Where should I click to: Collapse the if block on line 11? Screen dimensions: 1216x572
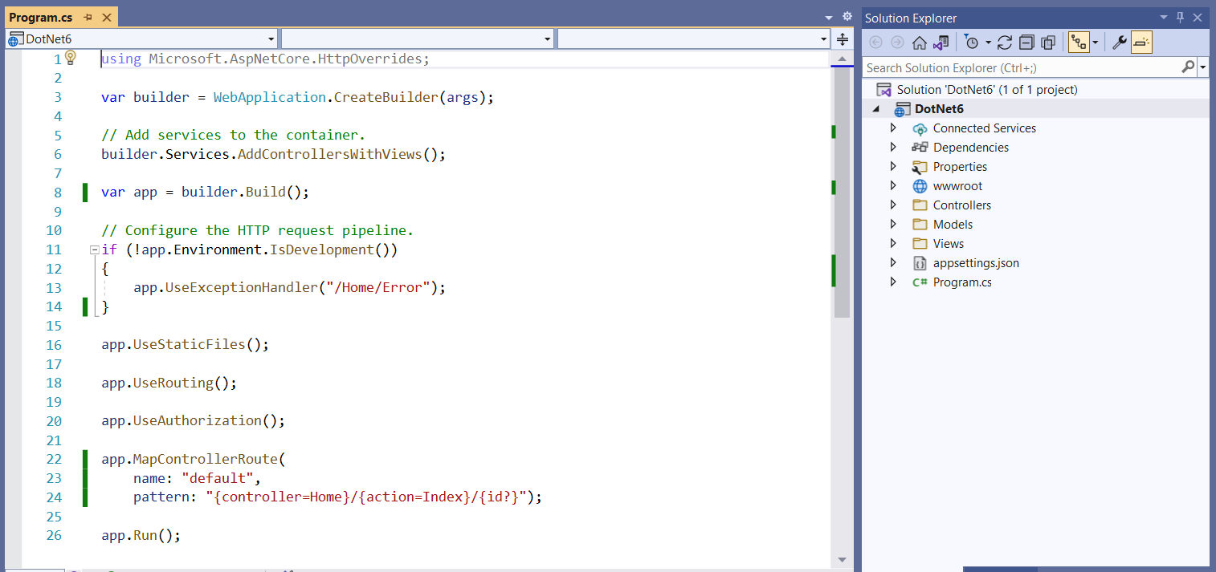click(94, 250)
